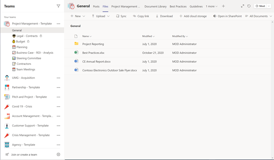Click the file type column header icon
Image resolution: width=274 pixels, height=160 pixels.
pos(76,36)
